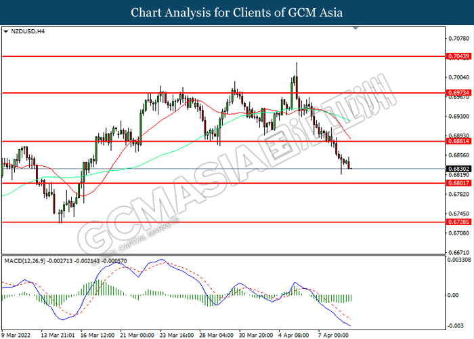
Task: Select the 0.70439 resistance price label
Action: pyautogui.click(x=458, y=56)
